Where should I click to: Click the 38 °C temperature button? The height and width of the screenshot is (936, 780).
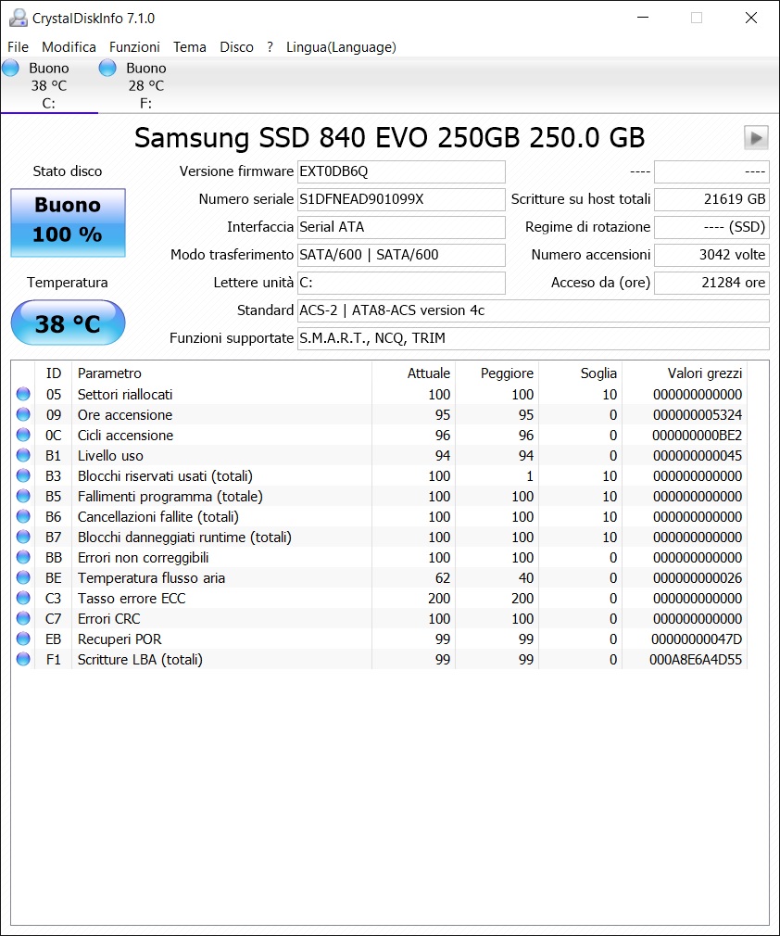point(68,323)
